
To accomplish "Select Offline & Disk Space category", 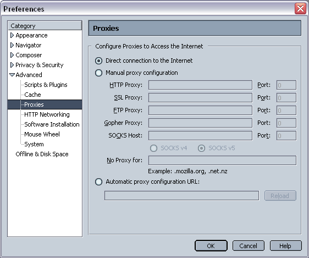I will coord(42,154).
